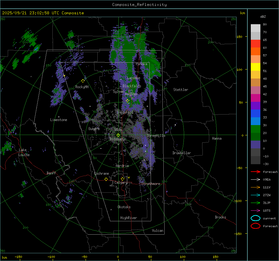Select the cyan 27ZW arrow legend entry

(x=255, y=195)
